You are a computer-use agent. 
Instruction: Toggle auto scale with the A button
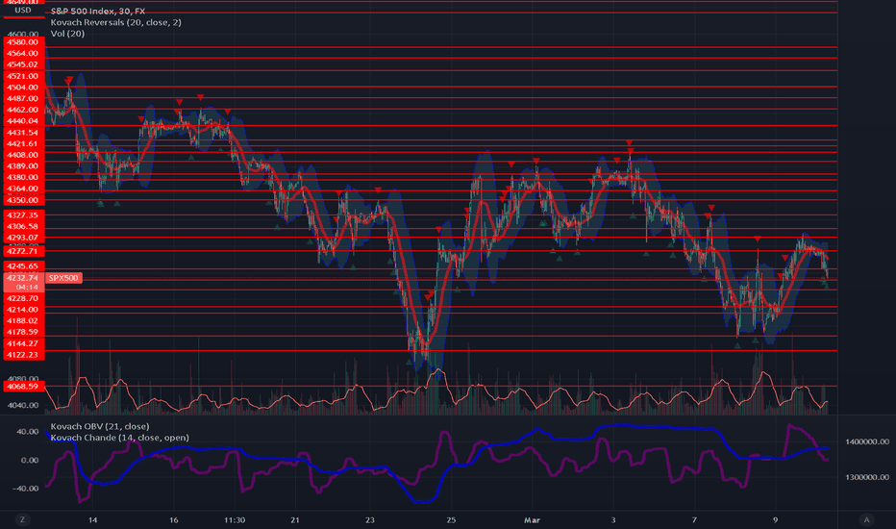[866, 519]
